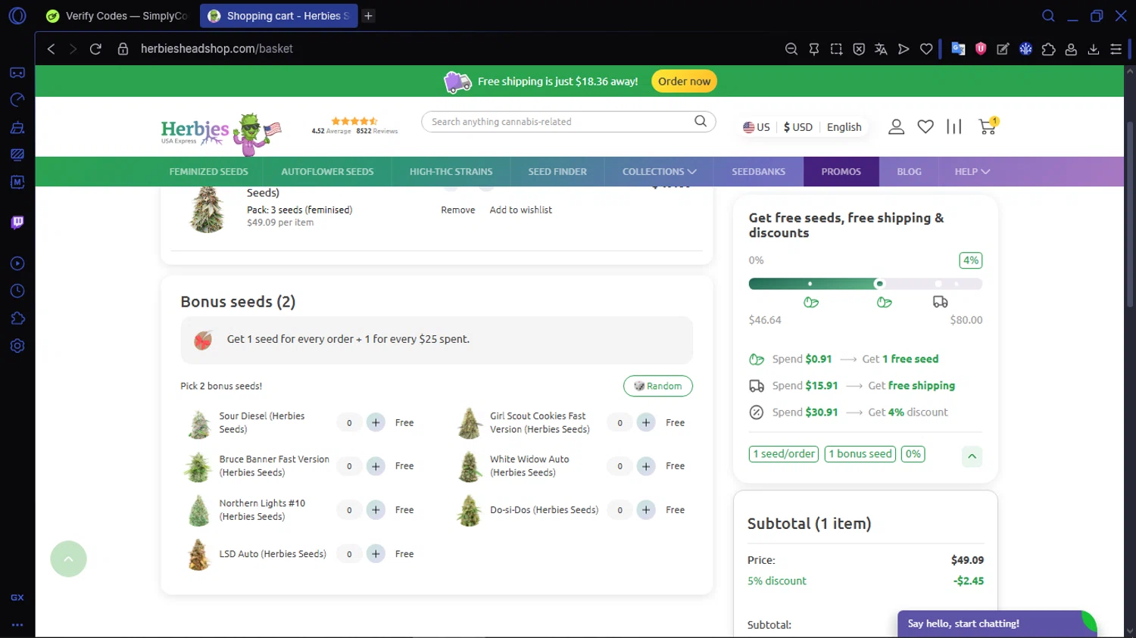Open the Help dropdown menu
Viewport: 1136px width, 638px height.
pos(972,172)
